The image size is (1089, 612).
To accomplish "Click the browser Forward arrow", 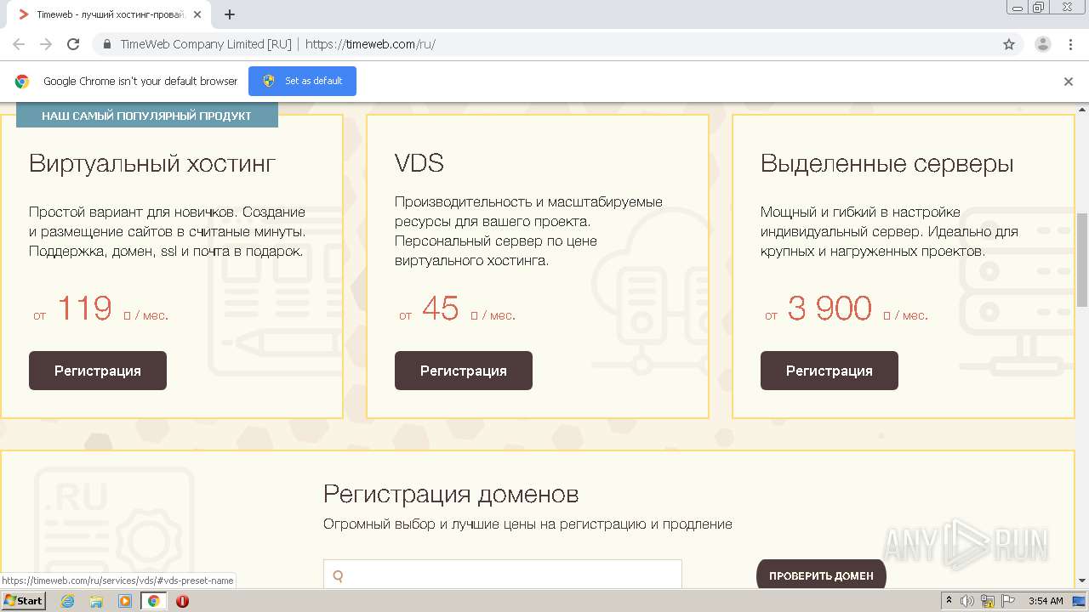I will (x=46, y=44).
